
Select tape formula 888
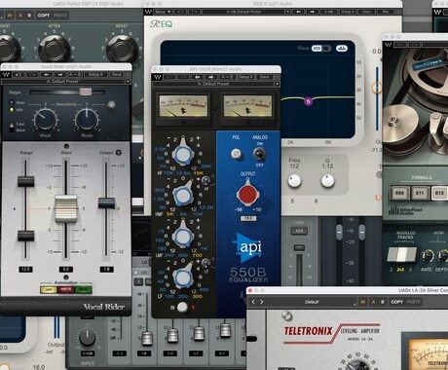(x=399, y=193)
